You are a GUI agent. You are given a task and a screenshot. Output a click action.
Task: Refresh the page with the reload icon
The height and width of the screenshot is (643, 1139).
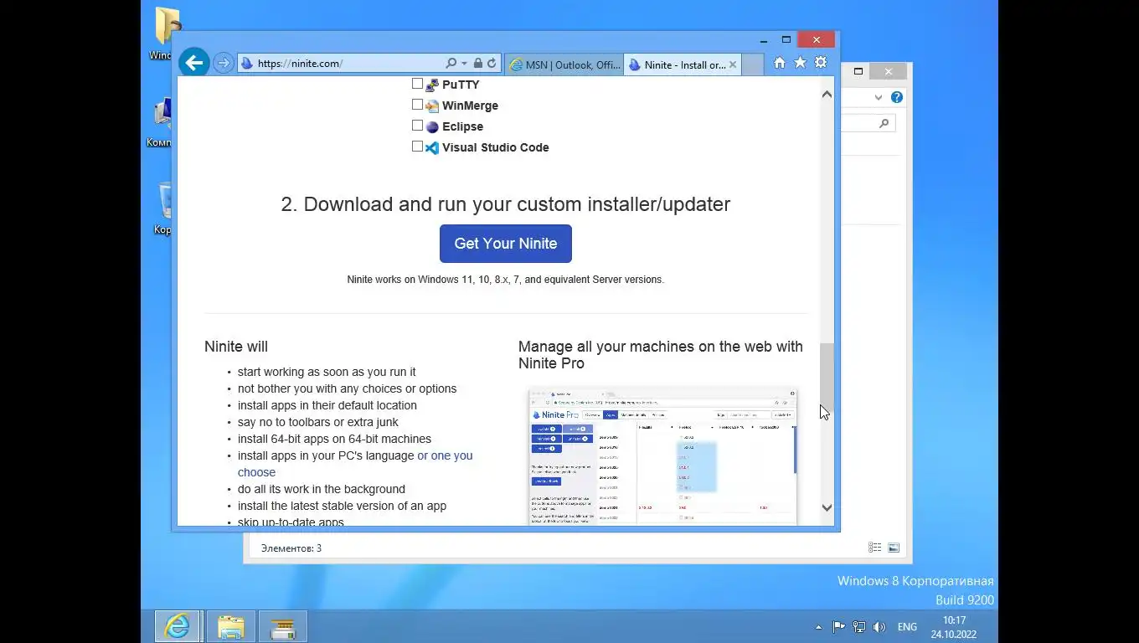pyautogui.click(x=492, y=64)
